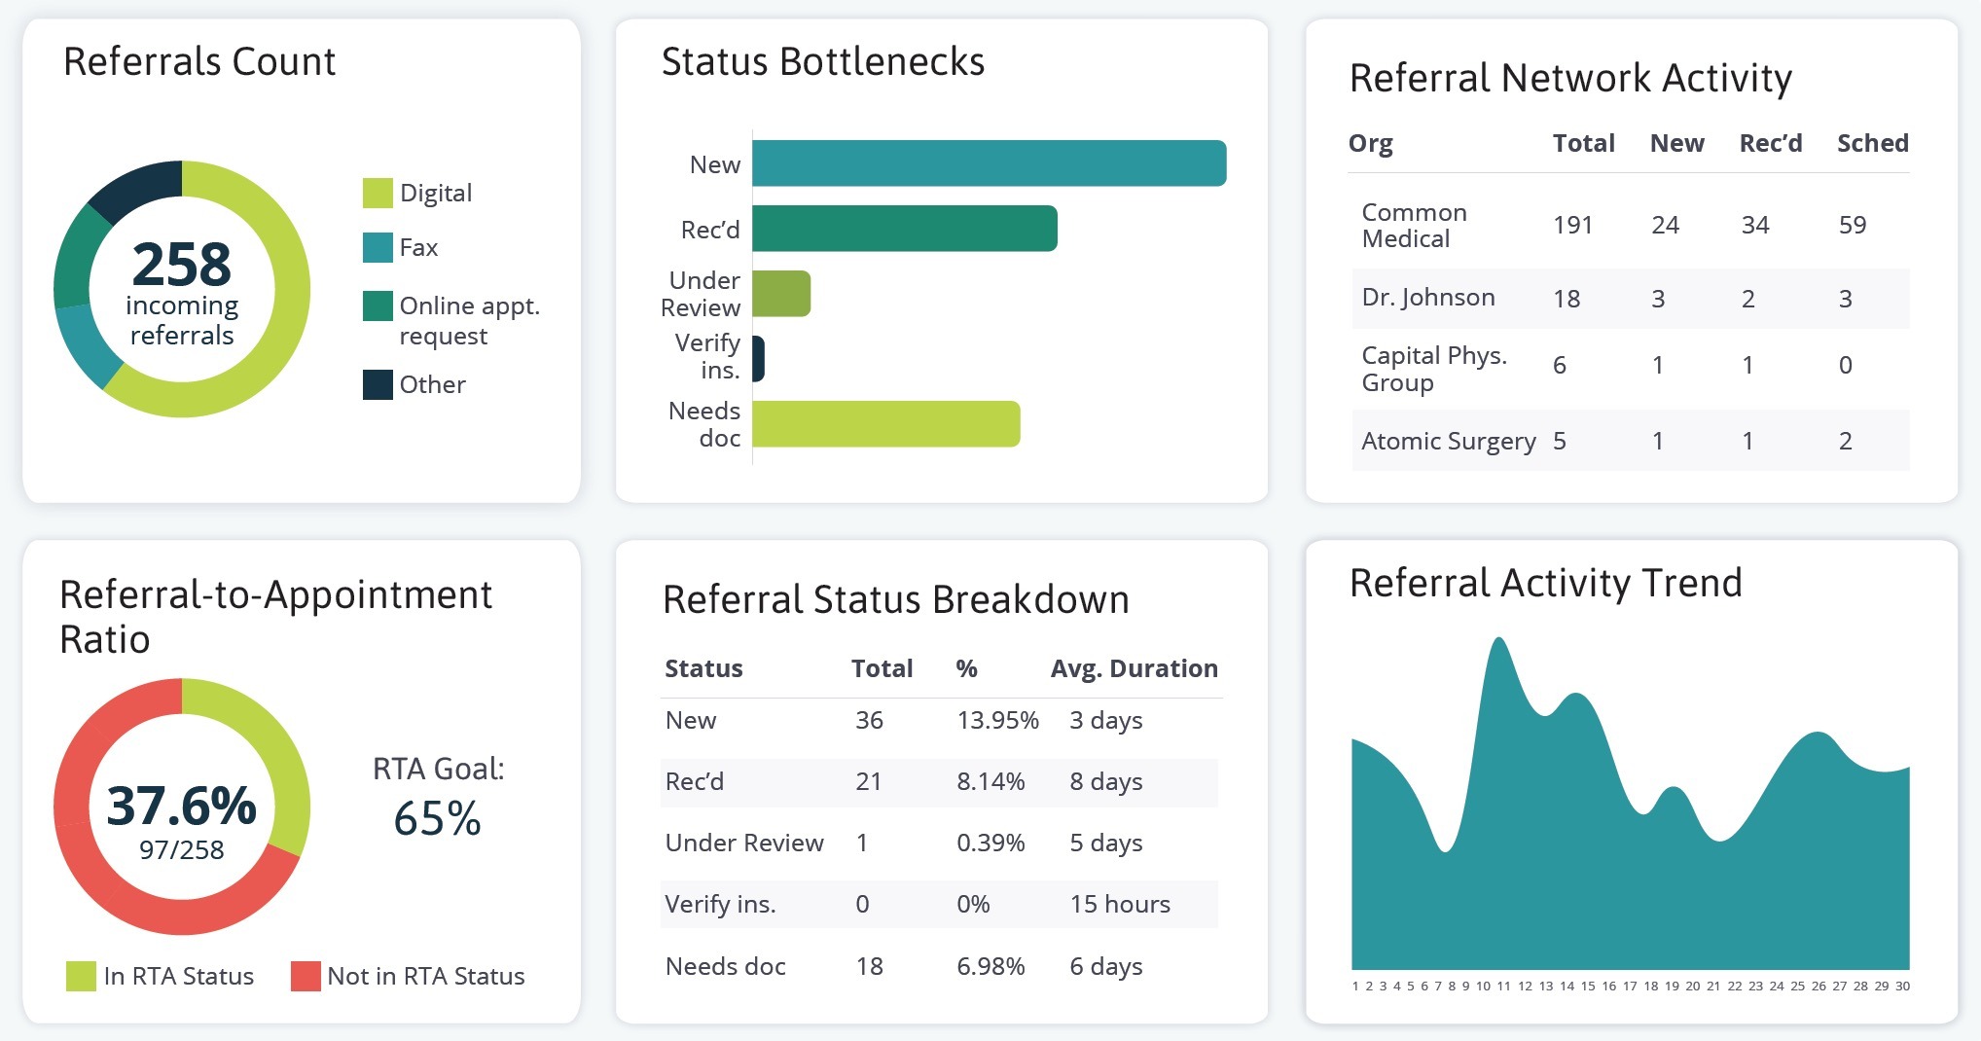Click the Fax legend color swatch
The width and height of the screenshot is (1981, 1041).
point(378,248)
